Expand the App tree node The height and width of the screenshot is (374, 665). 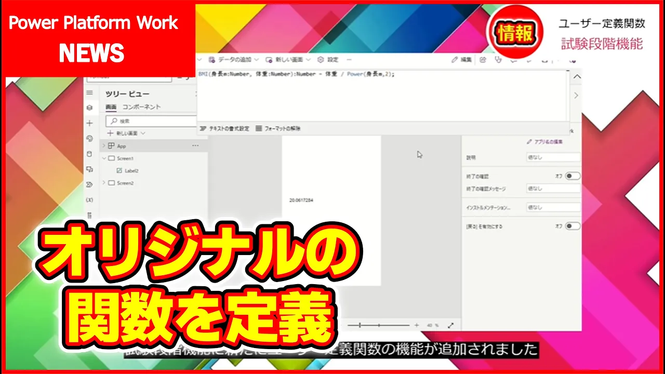coord(104,146)
